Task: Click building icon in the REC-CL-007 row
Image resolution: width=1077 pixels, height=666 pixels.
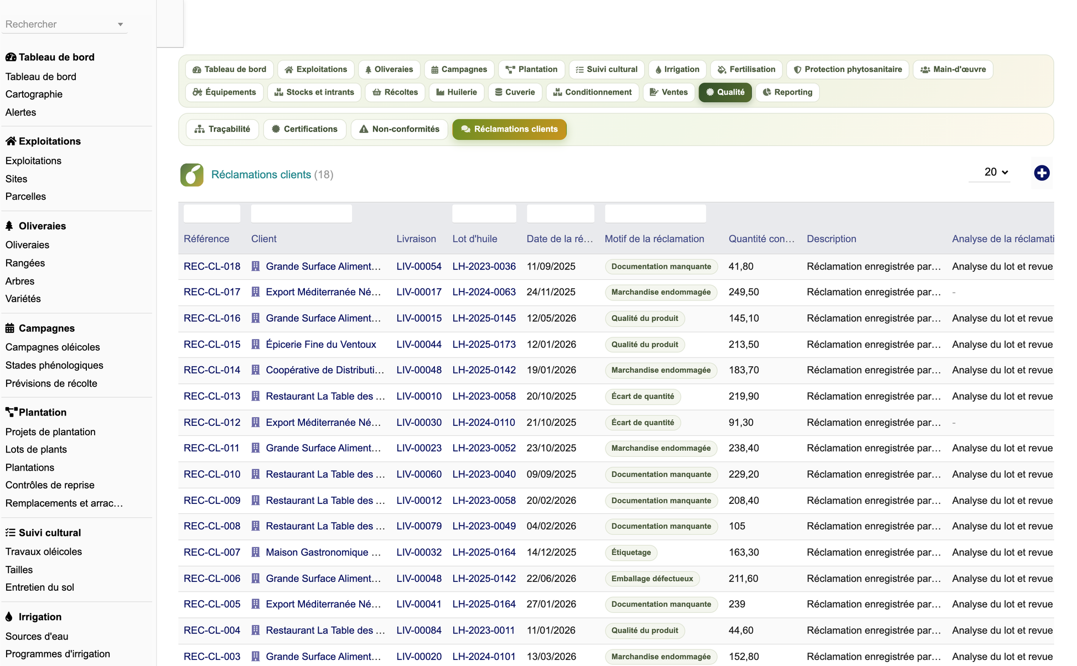Action: point(256,552)
